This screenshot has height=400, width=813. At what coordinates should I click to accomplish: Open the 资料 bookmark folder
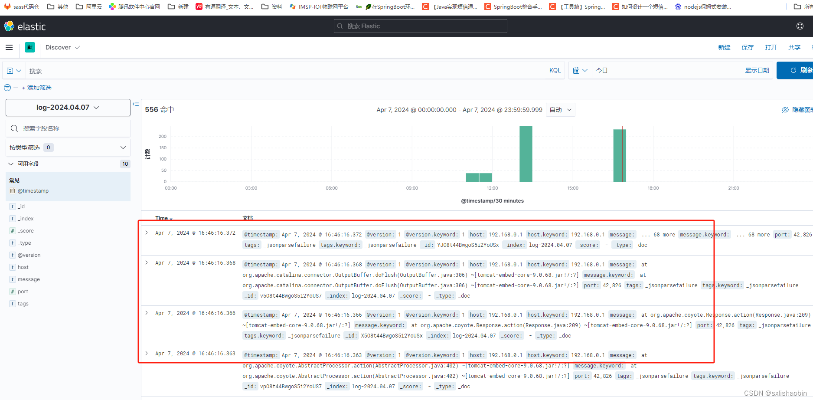pos(272,7)
